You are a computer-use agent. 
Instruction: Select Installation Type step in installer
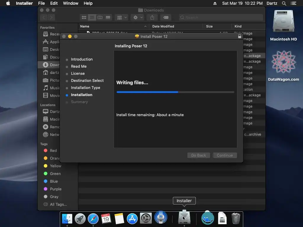86,87
